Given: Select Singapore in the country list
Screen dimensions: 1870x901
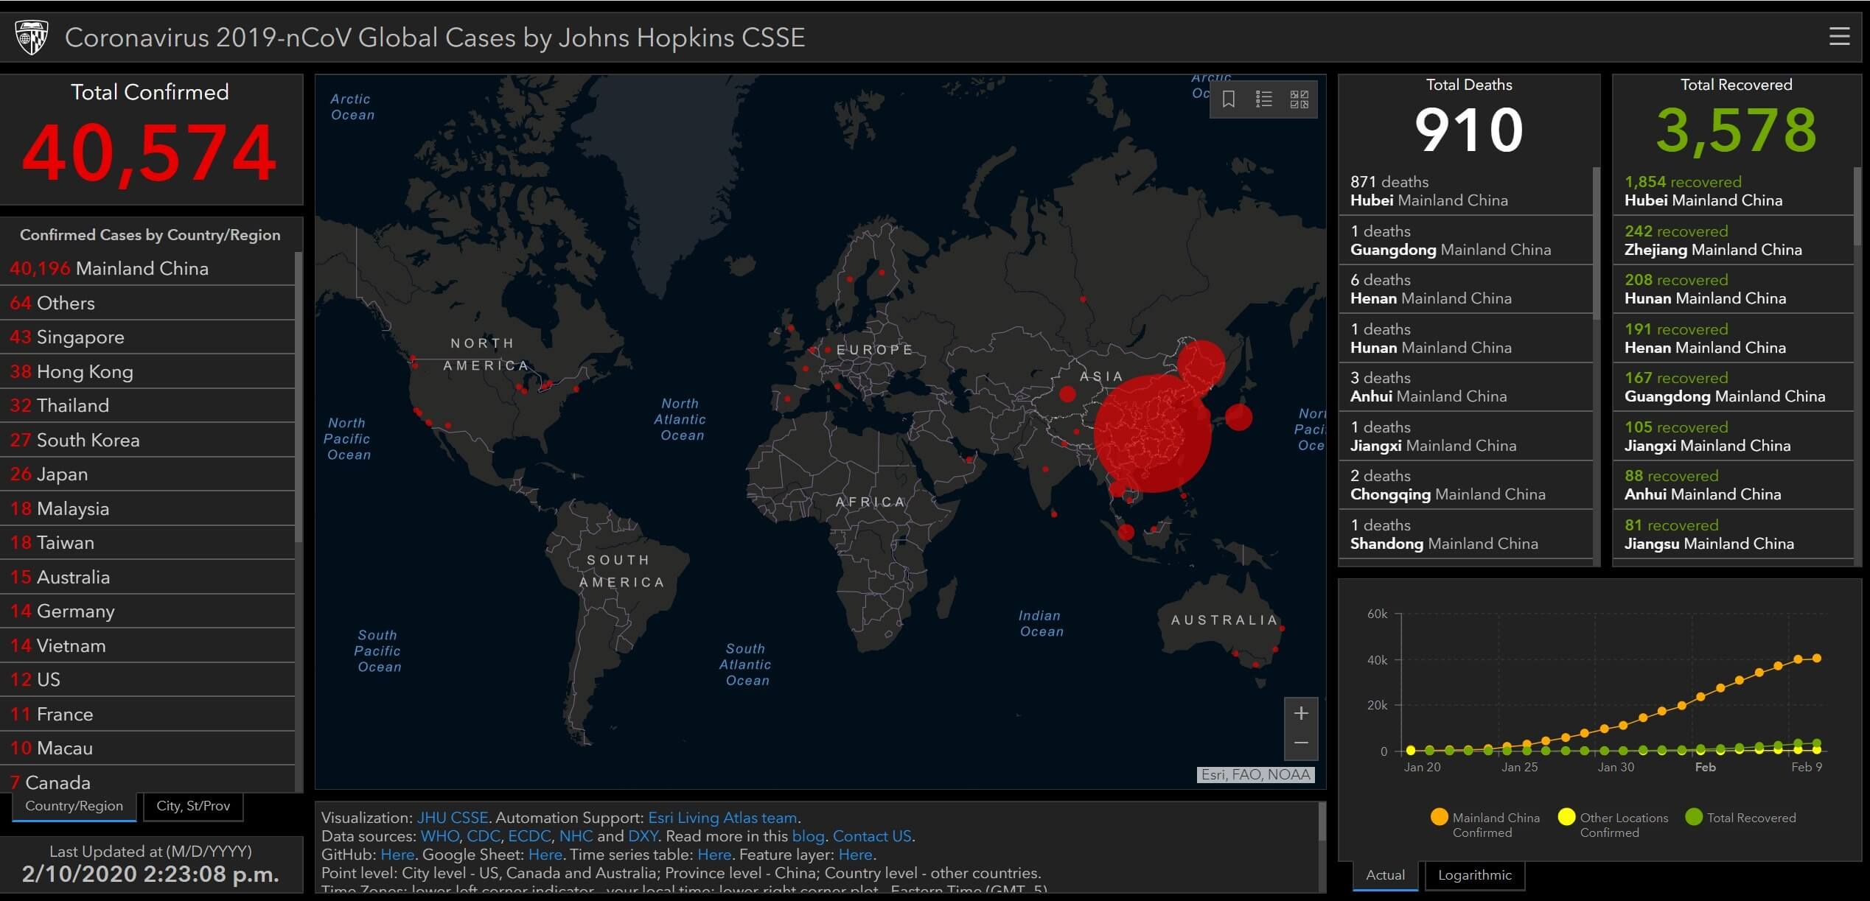Looking at the screenshot, I should point(147,337).
